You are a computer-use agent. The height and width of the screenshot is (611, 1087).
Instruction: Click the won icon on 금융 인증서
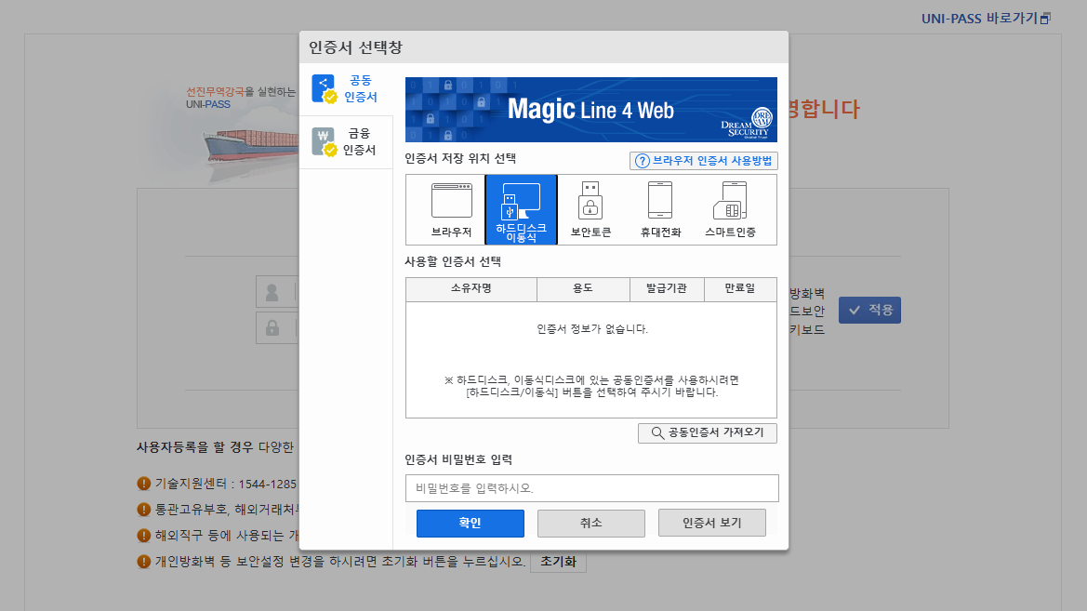[323, 141]
